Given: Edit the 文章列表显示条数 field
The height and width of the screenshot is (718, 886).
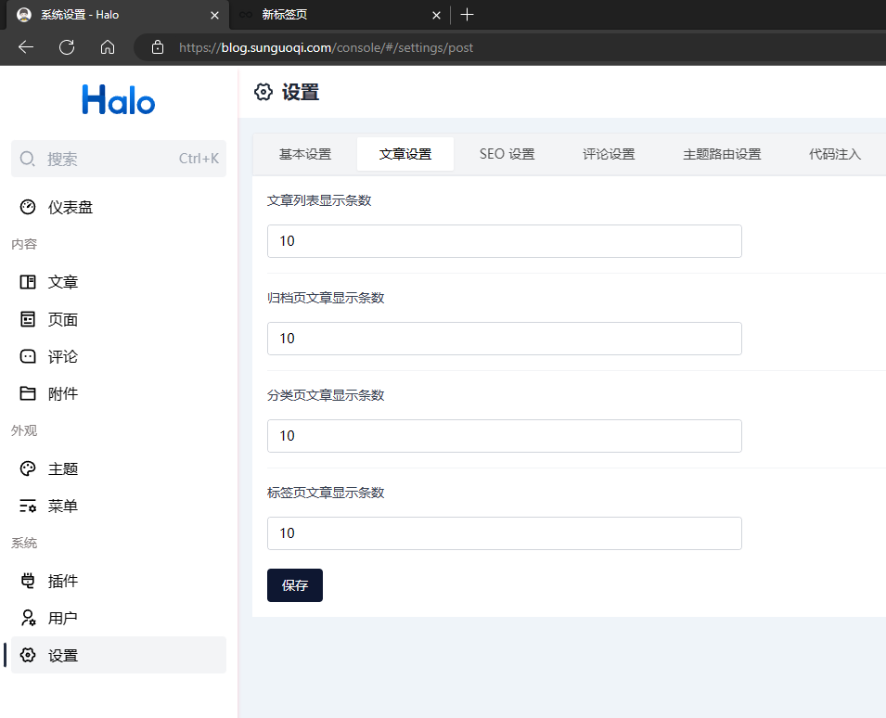Looking at the screenshot, I should pyautogui.click(x=505, y=241).
